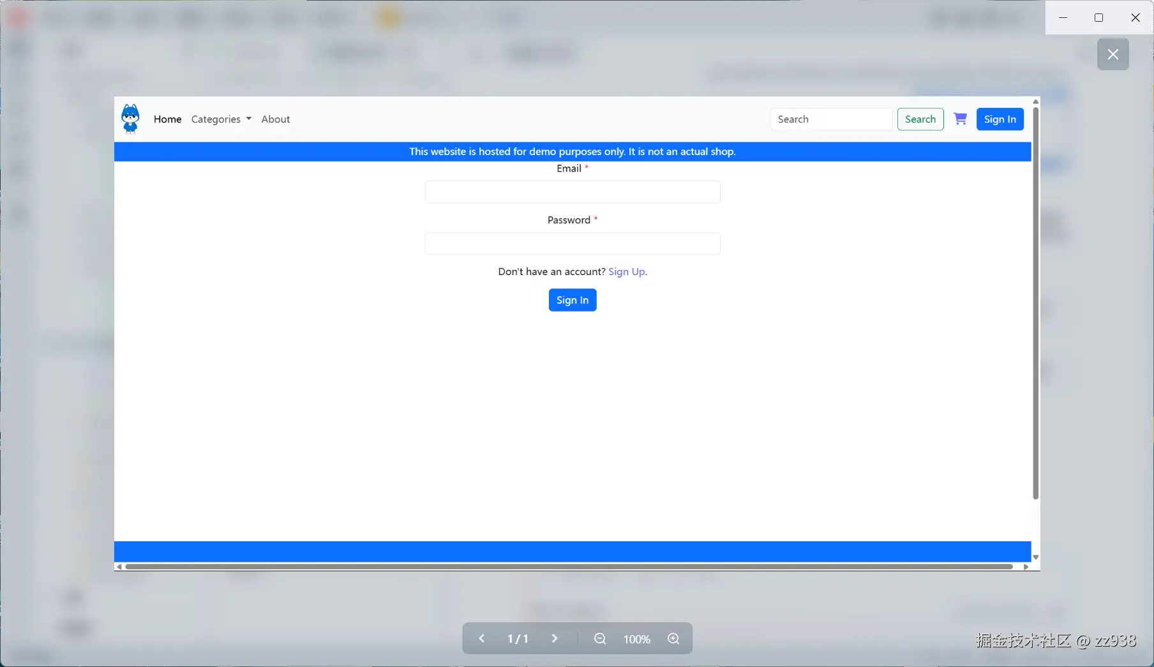The image size is (1154, 667).
Task: Click the vertical scrollbar thumb
Action: pos(1035,303)
